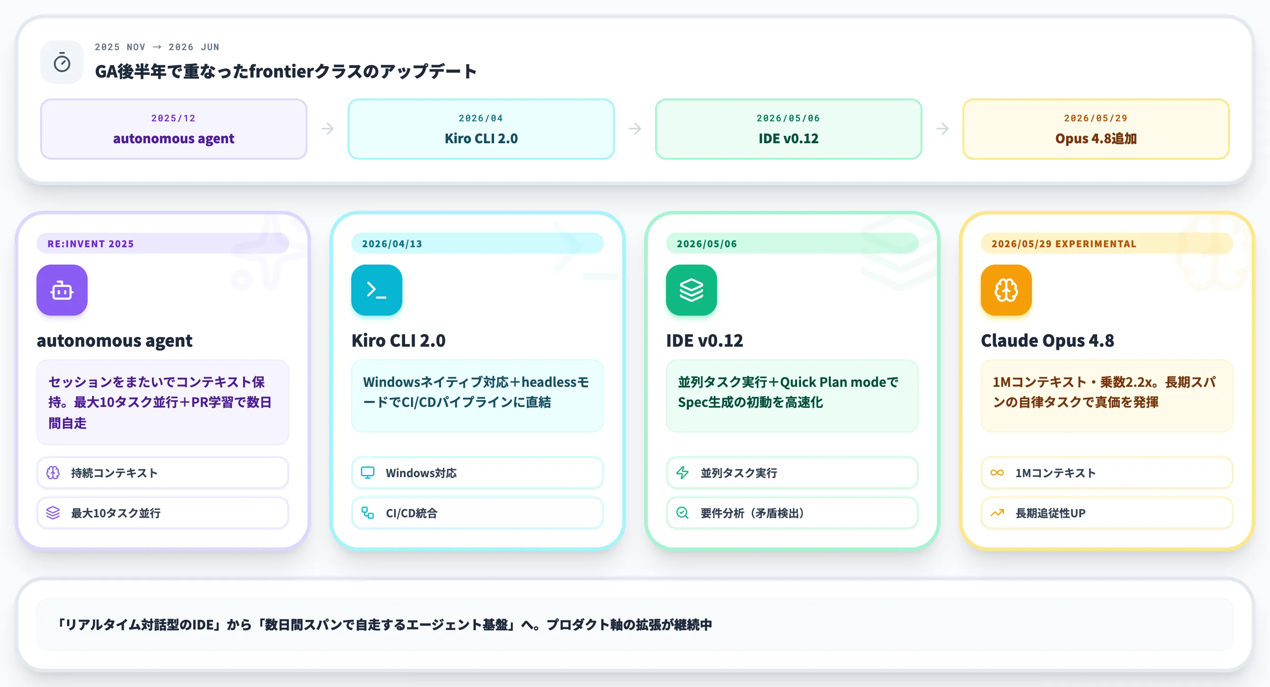Click the brain icon next to 持続コンテキスト

(53, 473)
